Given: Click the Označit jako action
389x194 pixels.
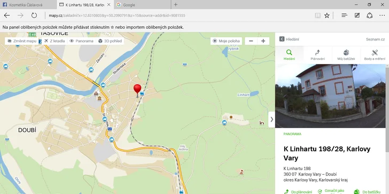Looking at the screenshot, I should [x=331, y=191].
